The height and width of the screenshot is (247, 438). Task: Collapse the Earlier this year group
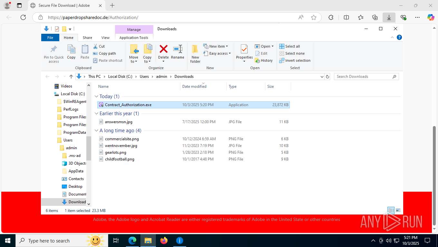pyautogui.click(x=96, y=114)
